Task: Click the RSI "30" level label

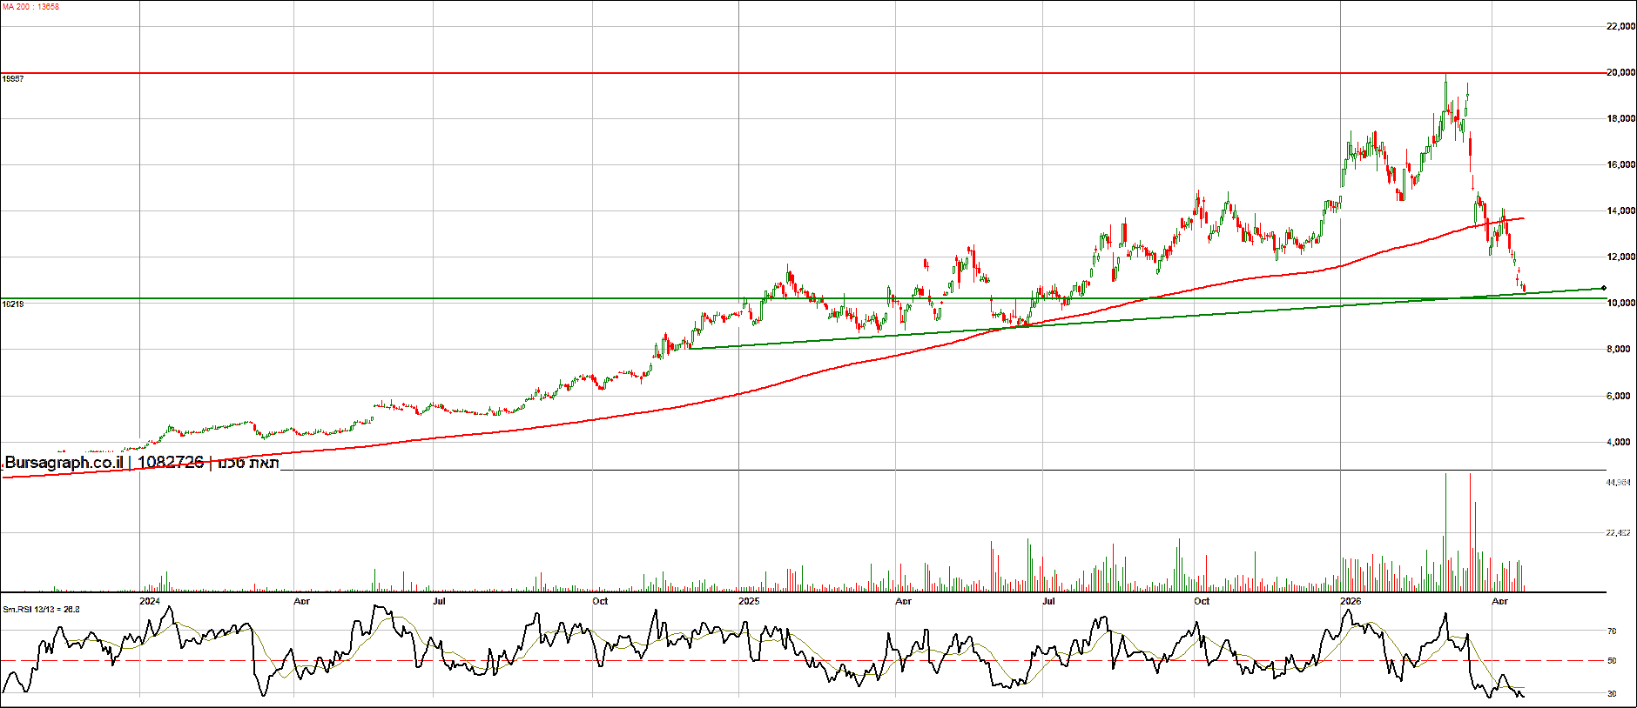Action: coord(1612,694)
